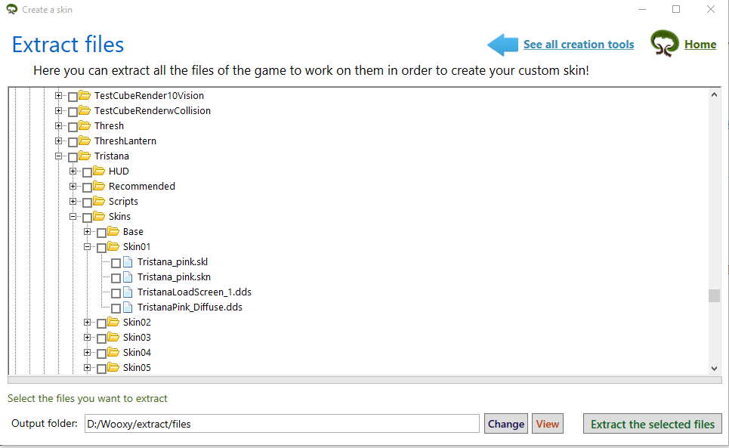Click the tree's vertical scrollbar thumb
Image resolution: width=729 pixels, height=448 pixels.
coord(714,295)
